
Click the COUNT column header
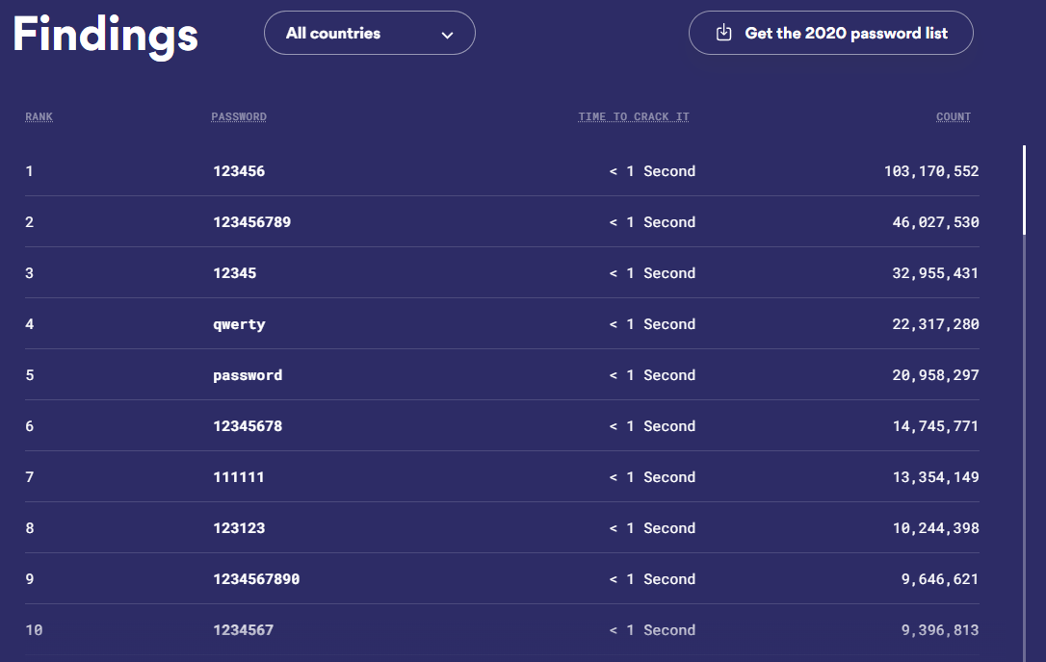coord(954,117)
